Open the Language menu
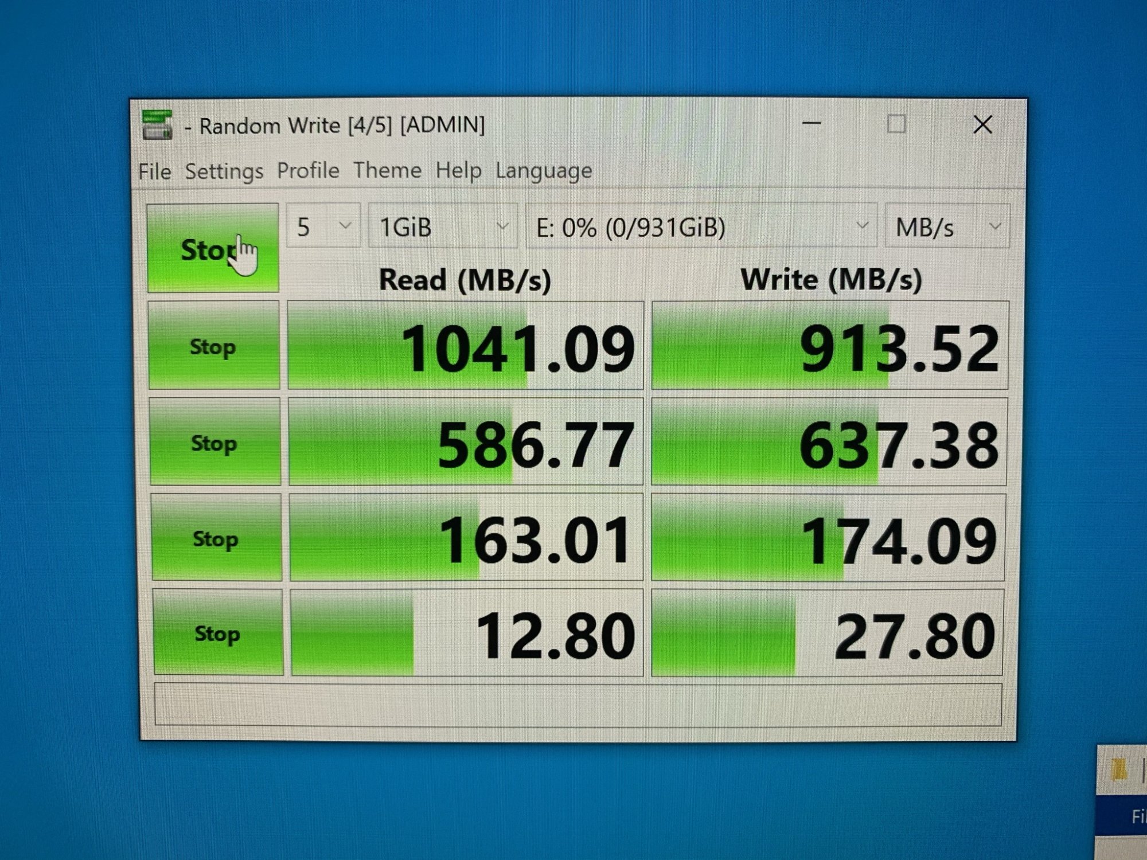 point(544,170)
